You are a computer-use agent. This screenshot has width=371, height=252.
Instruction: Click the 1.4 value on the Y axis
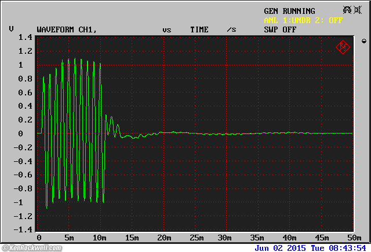pos(26,37)
